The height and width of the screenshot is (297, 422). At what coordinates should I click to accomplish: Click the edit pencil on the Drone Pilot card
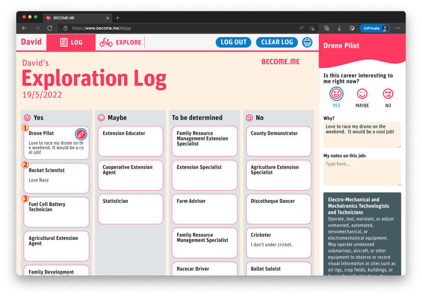pyautogui.click(x=82, y=134)
